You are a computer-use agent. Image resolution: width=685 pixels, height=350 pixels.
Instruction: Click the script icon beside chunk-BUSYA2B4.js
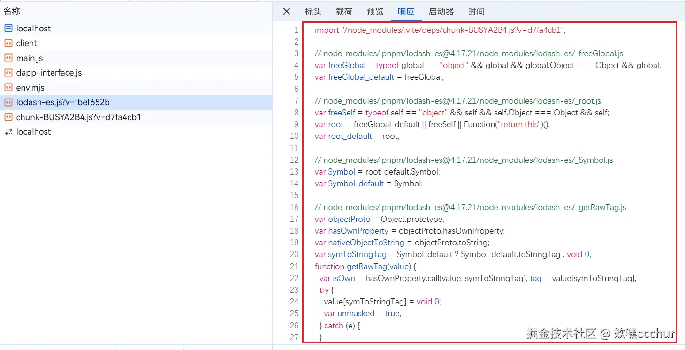tap(8, 117)
